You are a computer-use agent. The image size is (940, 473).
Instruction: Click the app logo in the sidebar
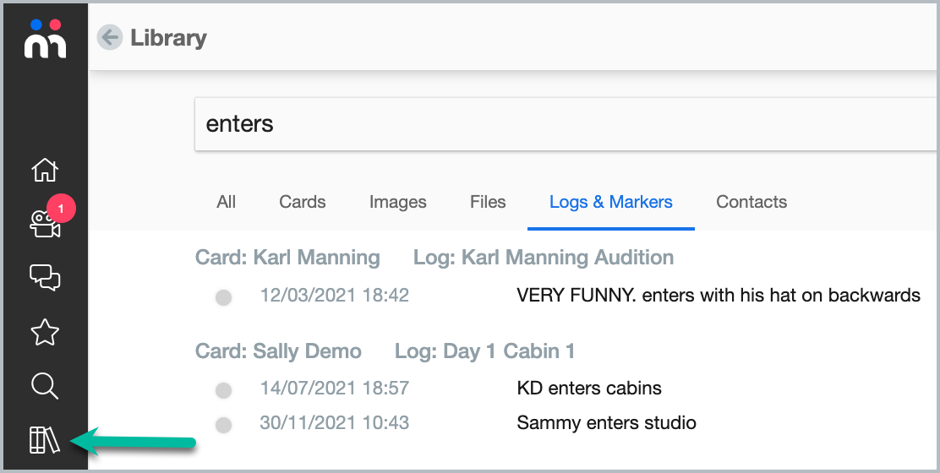click(x=44, y=39)
